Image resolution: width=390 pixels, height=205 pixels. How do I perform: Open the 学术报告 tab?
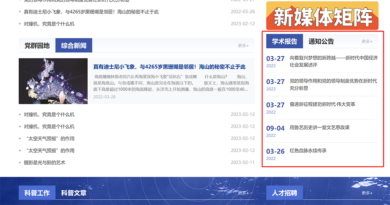(x=285, y=41)
